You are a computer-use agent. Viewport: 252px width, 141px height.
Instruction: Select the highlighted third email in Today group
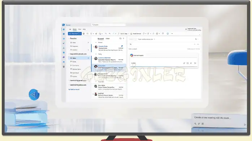(x=109, y=68)
